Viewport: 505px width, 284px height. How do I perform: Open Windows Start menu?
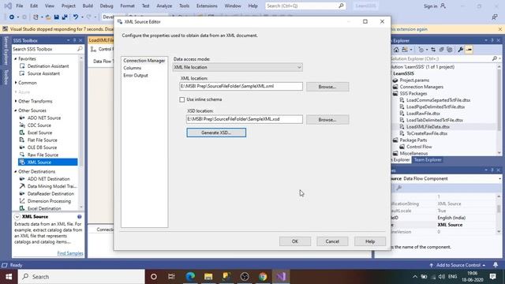9,277
